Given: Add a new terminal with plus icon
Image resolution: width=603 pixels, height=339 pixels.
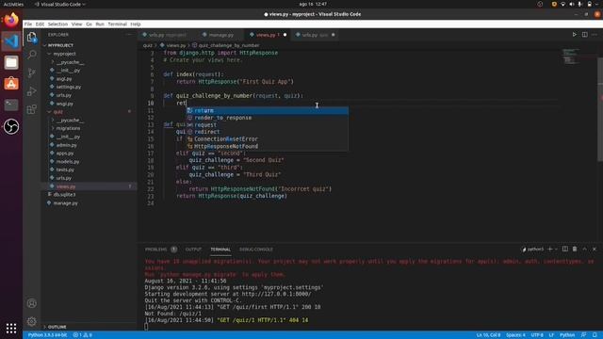Looking at the screenshot, I should pos(550,249).
